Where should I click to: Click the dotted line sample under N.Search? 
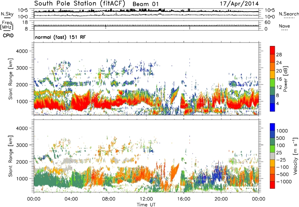(289, 18)
